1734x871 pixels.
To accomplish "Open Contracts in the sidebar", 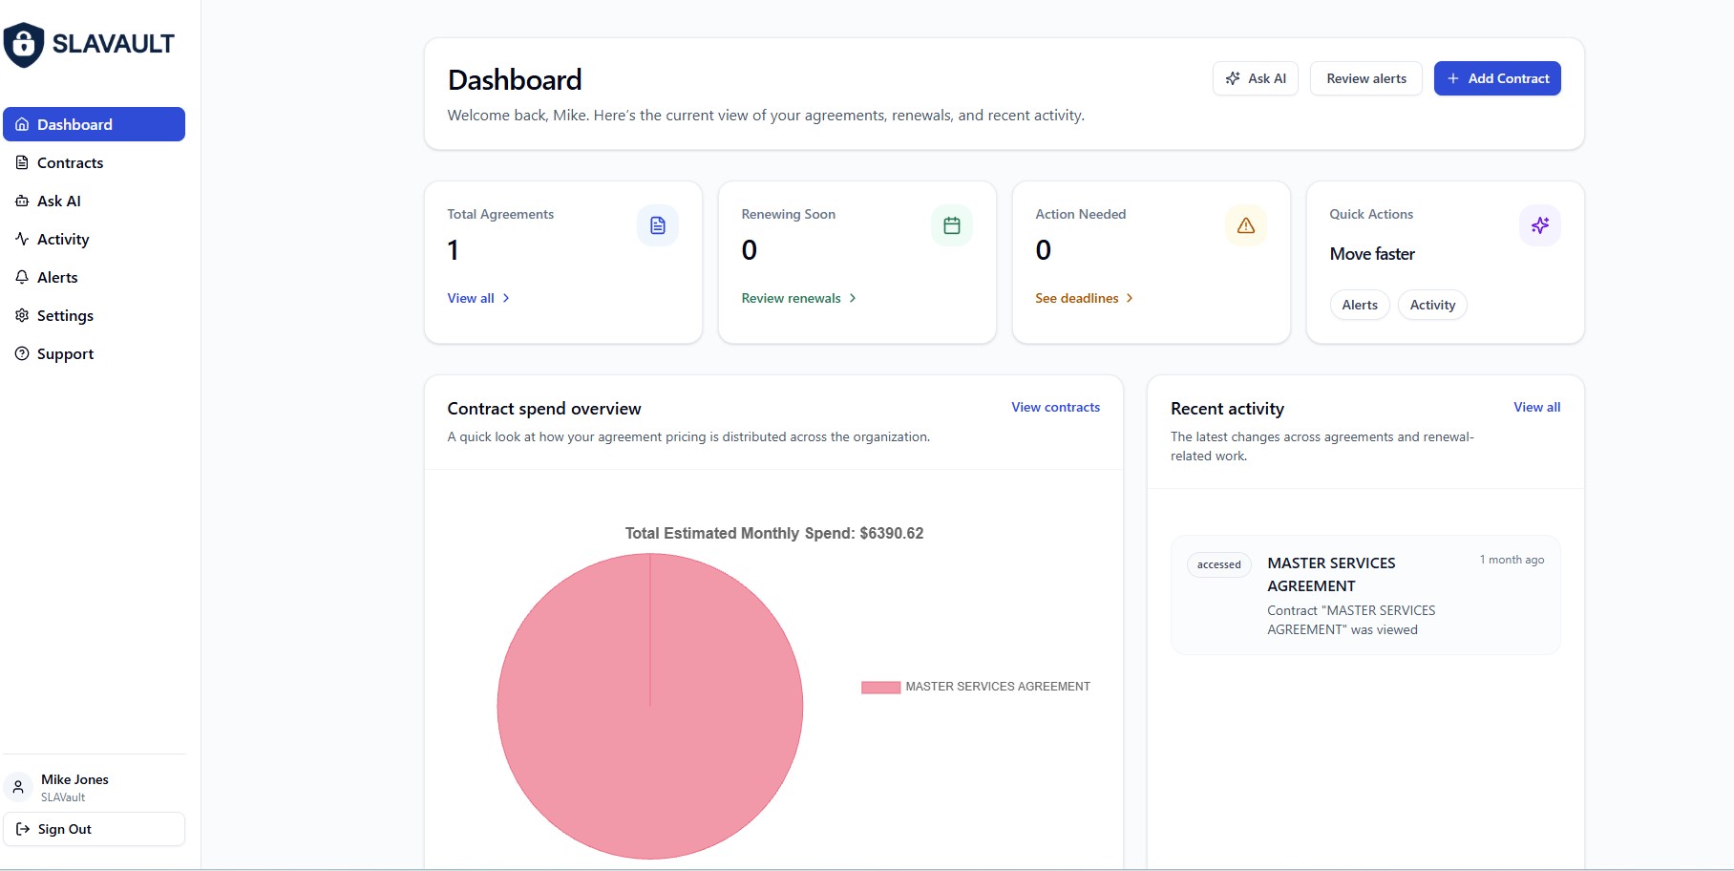I will pyautogui.click(x=94, y=162).
